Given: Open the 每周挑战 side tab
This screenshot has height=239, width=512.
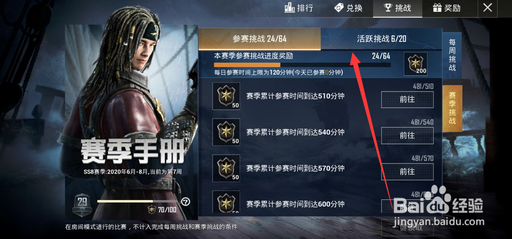Looking at the screenshot, I should coord(452,55).
